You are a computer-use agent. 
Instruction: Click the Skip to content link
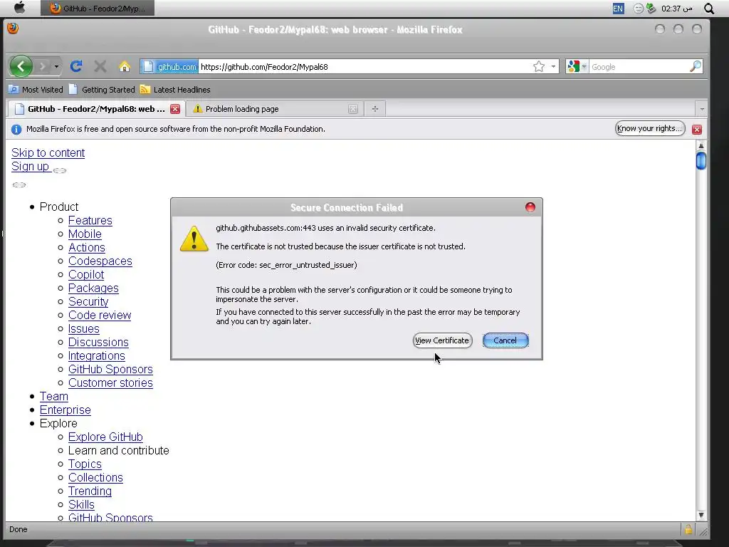(x=48, y=152)
